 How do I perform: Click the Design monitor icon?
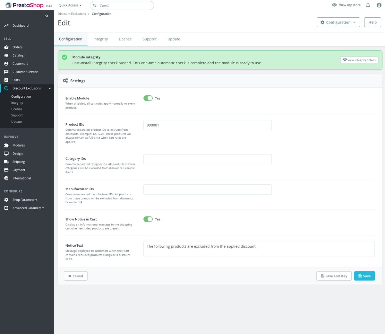coord(6,154)
